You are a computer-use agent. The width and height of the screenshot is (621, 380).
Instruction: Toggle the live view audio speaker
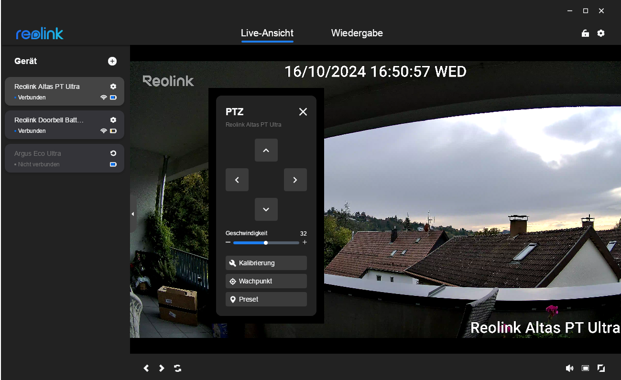point(569,368)
